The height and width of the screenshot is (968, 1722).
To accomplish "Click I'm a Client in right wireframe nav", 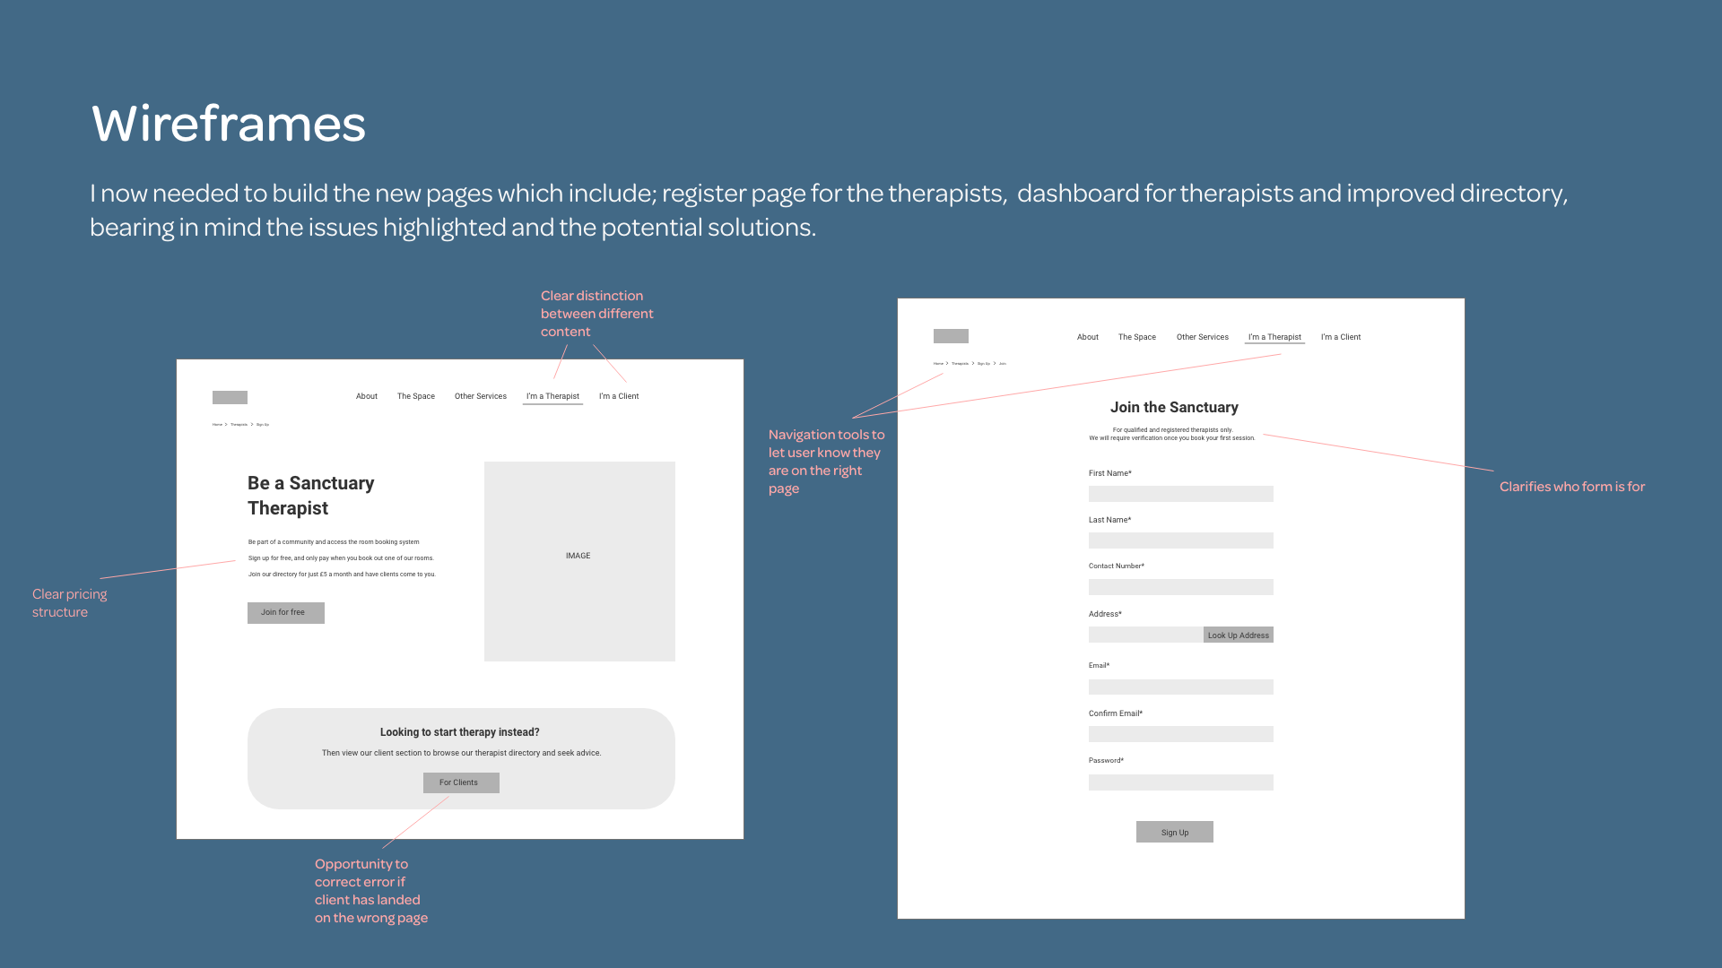I will click(x=1340, y=337).
